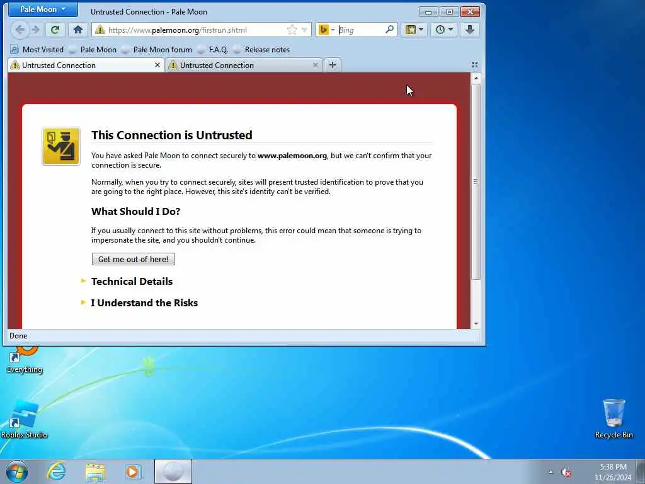Open the Pale Moon application menu button
The image size is (645, 484).
(x=43, y=9)
